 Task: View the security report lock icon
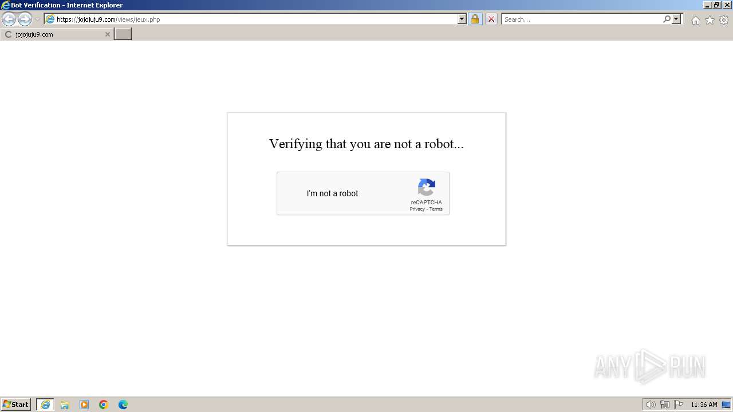click(x=475, y=19)
